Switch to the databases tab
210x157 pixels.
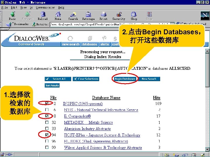coord(90,44)
